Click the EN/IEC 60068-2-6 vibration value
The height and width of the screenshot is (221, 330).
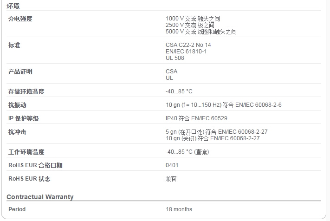tap(224, 105)
